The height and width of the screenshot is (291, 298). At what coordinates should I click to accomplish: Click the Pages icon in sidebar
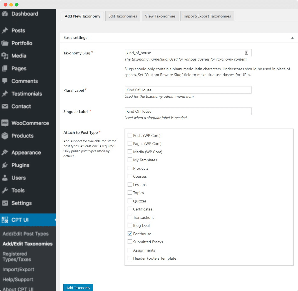click(5, 68)
